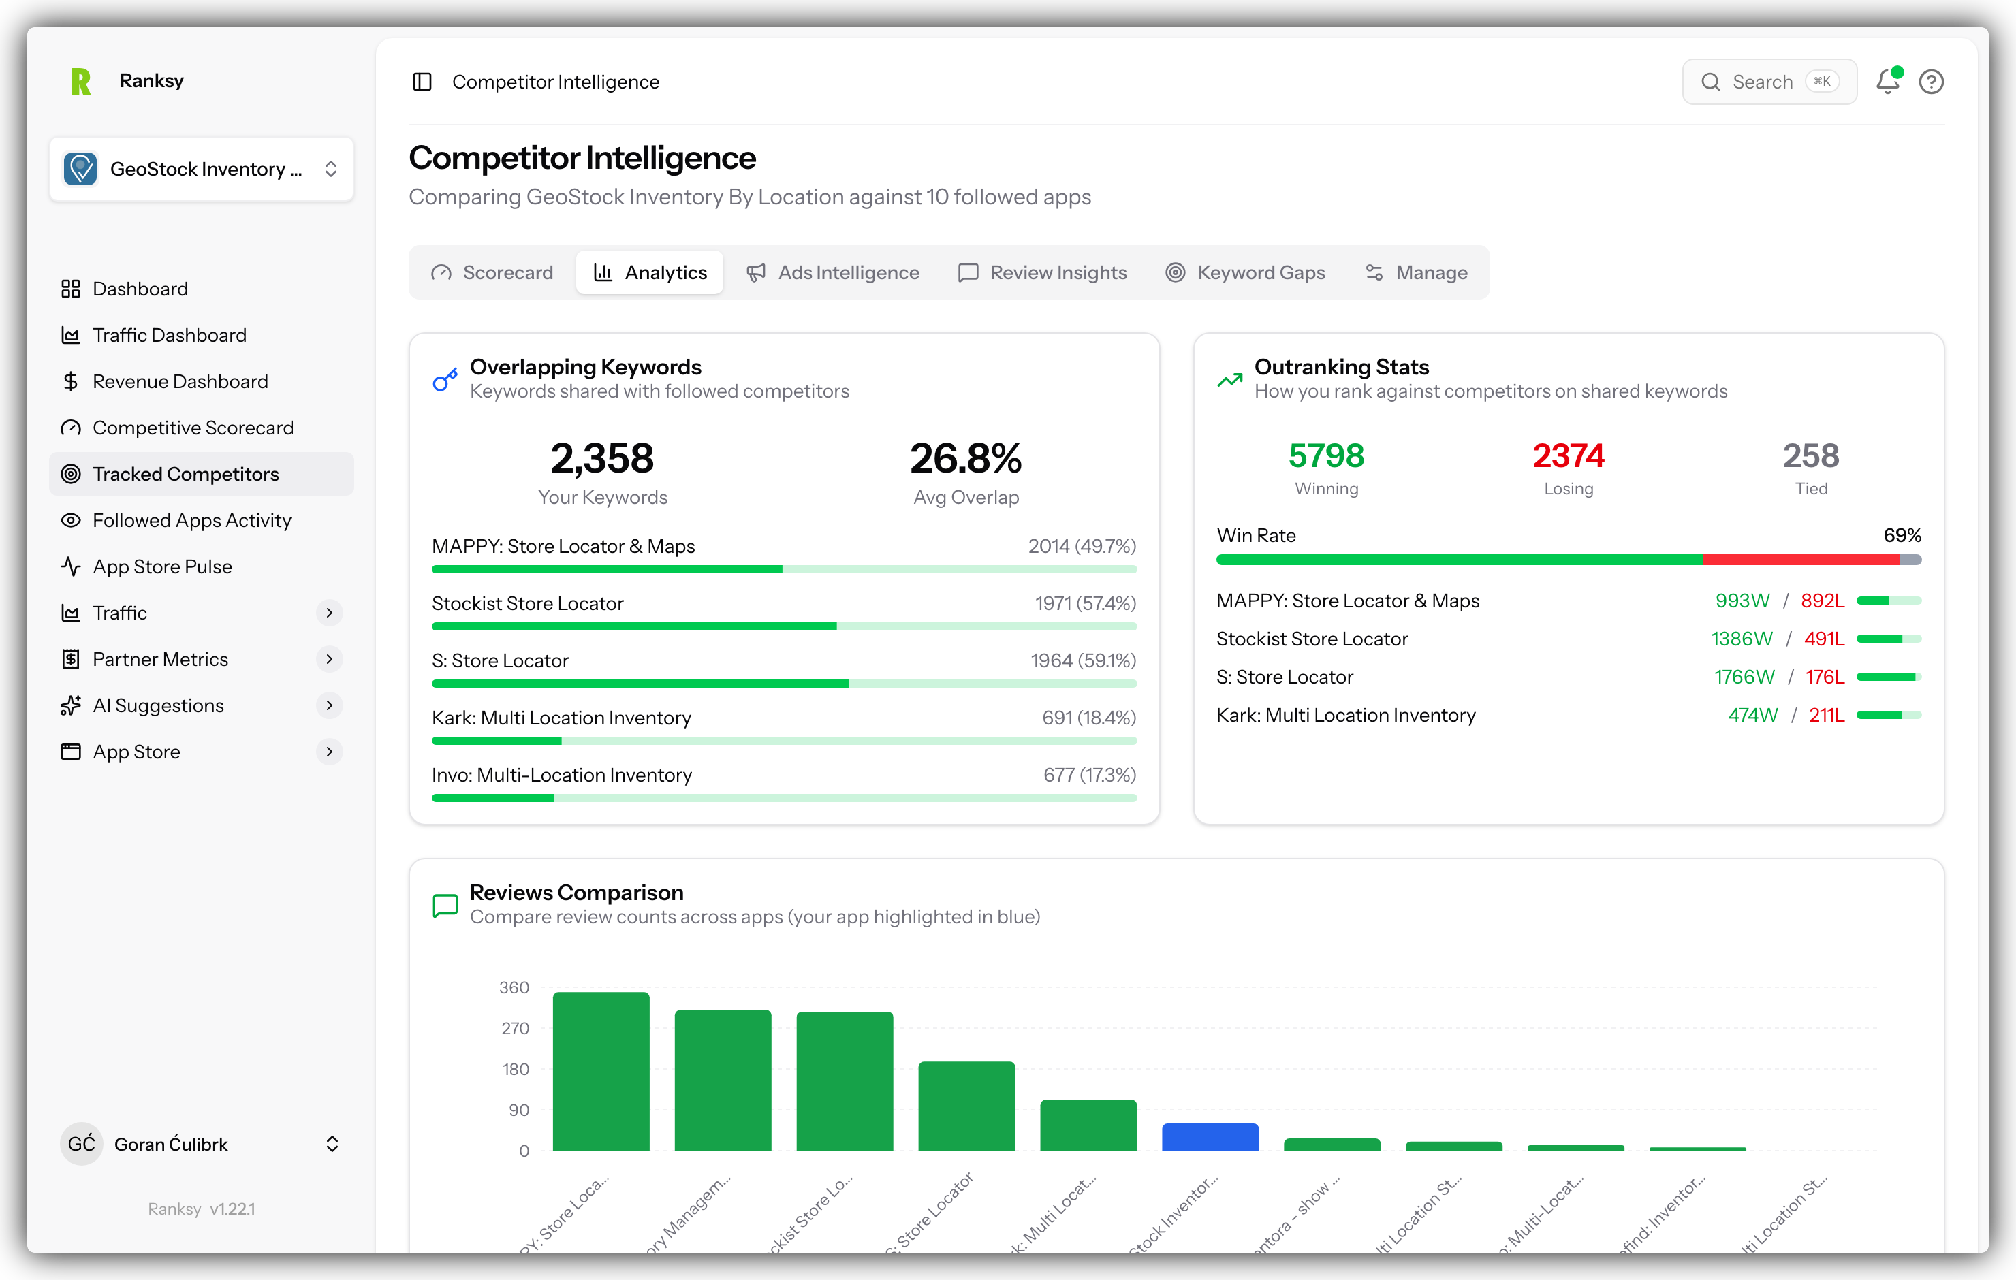2016x1280 pixels.
Task: Open Dashboard in the sidebar
Action: pyautogui.click(x=202, y=289)
